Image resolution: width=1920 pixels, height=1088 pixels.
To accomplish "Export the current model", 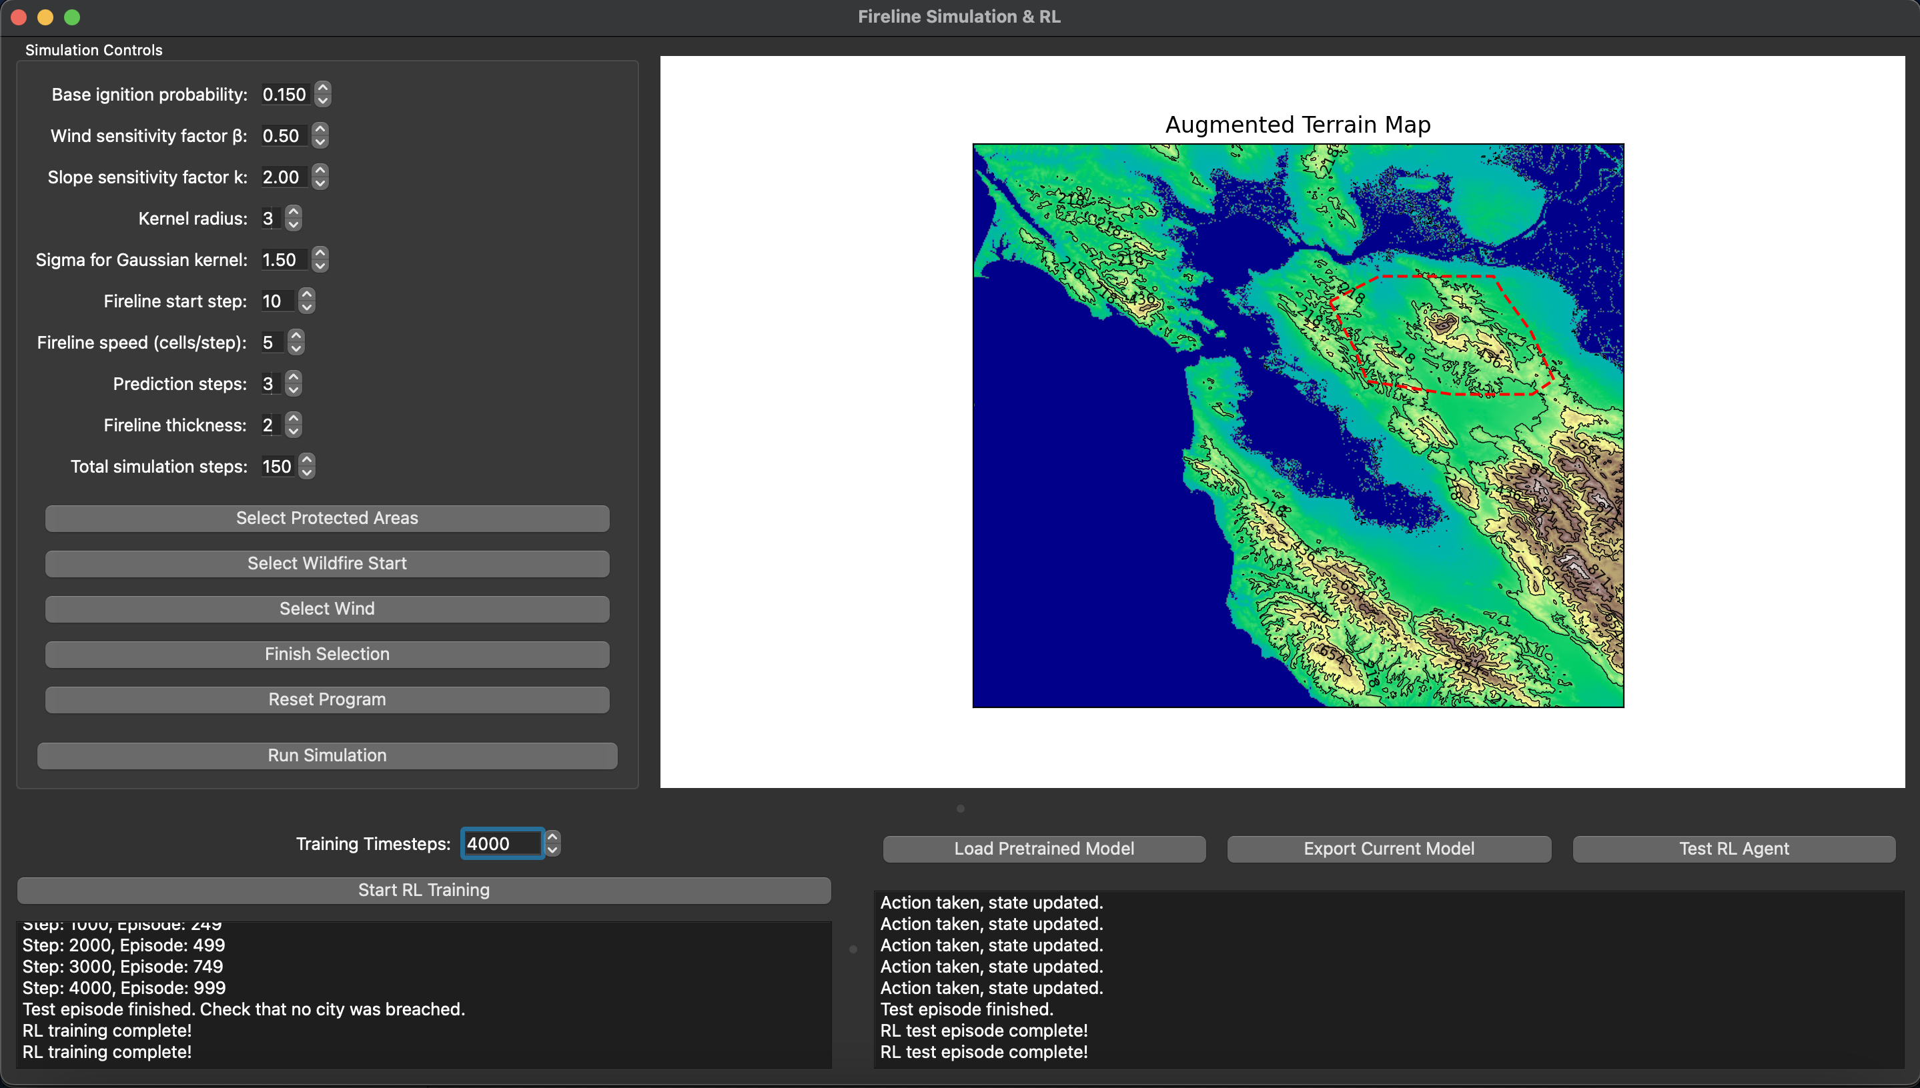I will (1388, 848).
